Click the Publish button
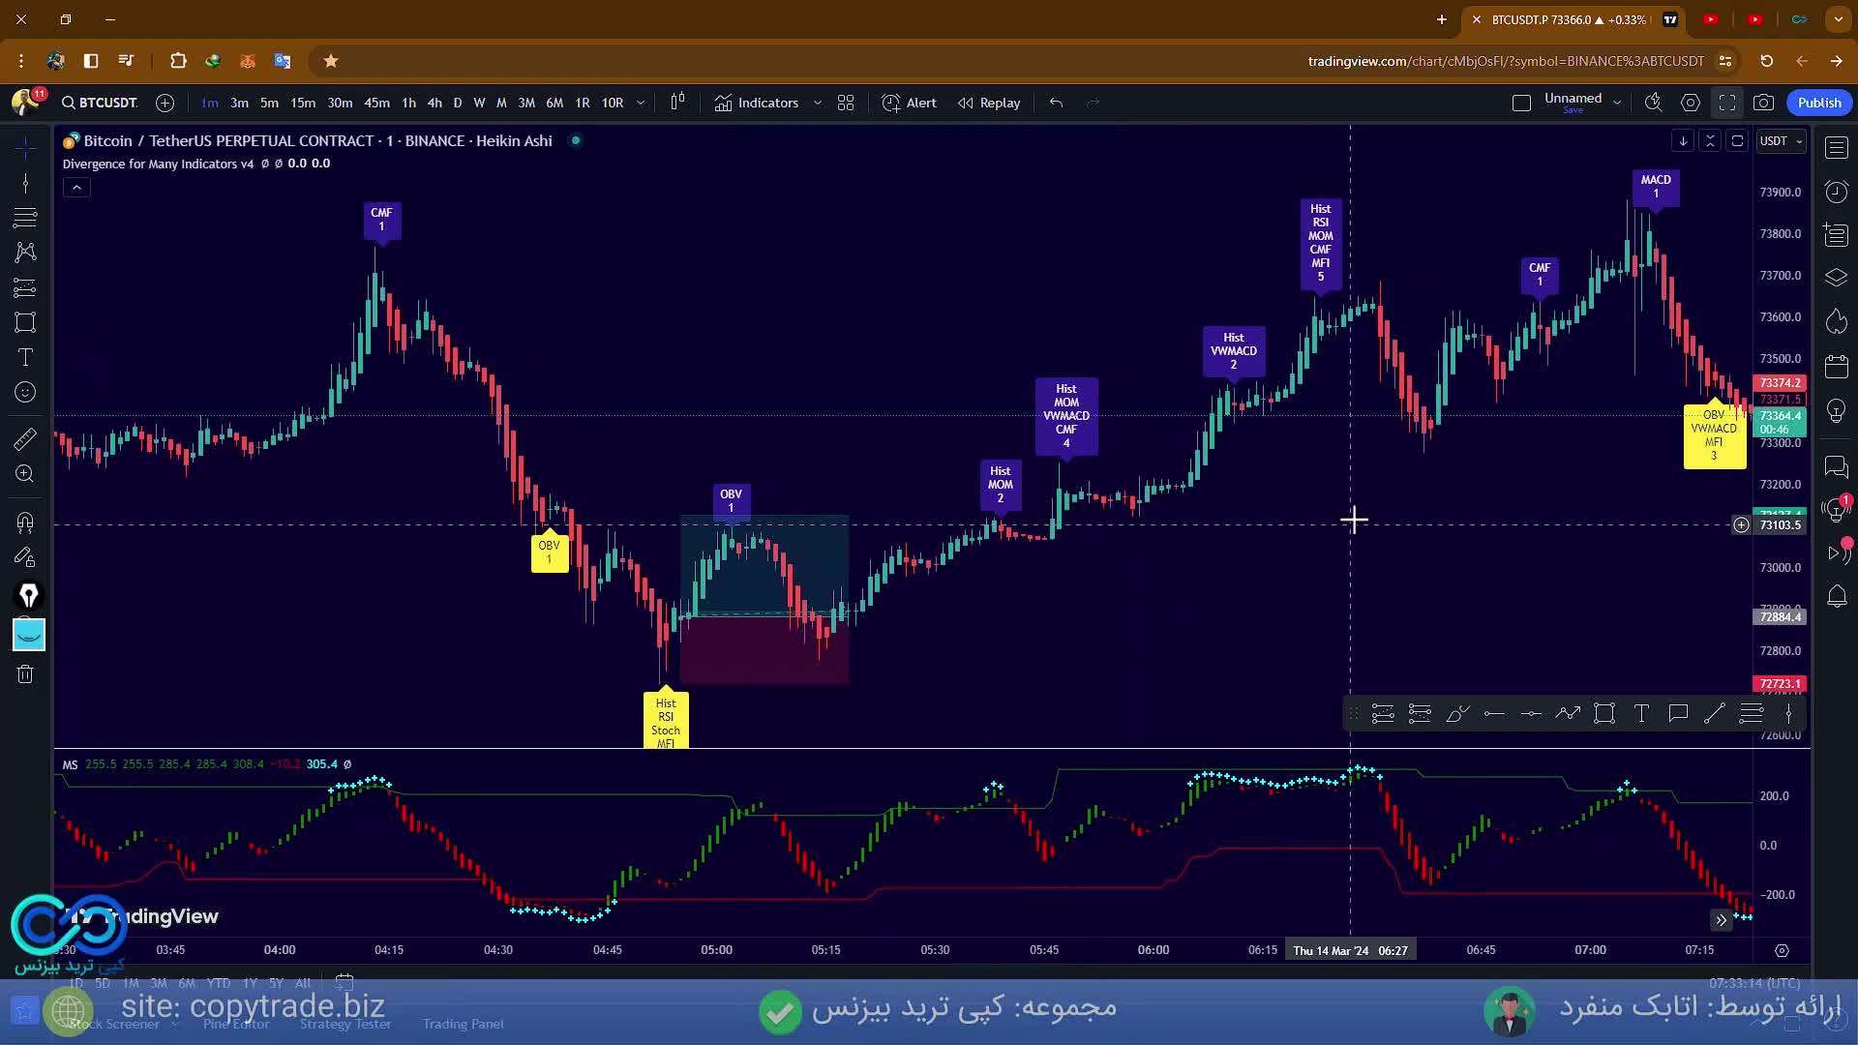This screenshot has width=1858, height=1045. [1819, 103]
